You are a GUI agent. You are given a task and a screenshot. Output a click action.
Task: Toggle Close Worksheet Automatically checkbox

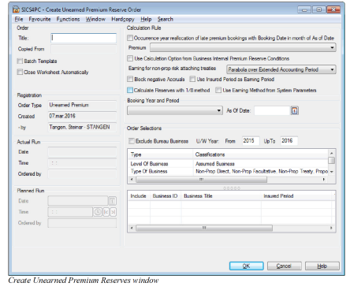pyautogui.click(x=20, y=72)
